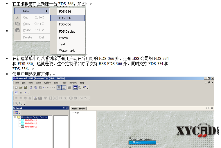Open the Undo history dropdown arrow

[48, 87]
